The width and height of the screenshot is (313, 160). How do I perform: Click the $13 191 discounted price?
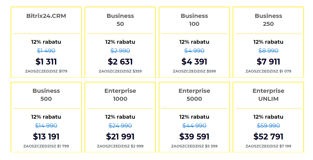point(46,137)
